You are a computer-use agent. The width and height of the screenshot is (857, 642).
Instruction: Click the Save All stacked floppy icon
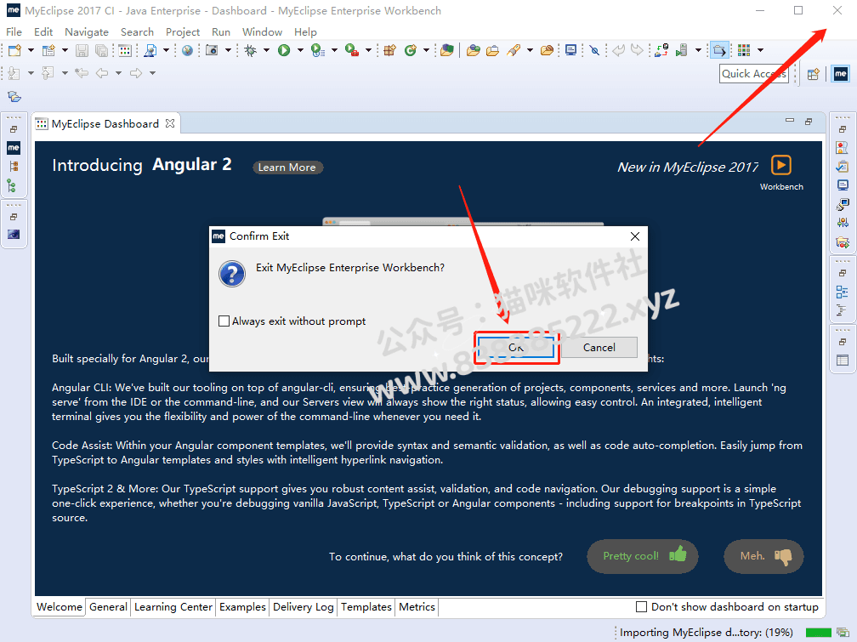[x=102, y=51]
